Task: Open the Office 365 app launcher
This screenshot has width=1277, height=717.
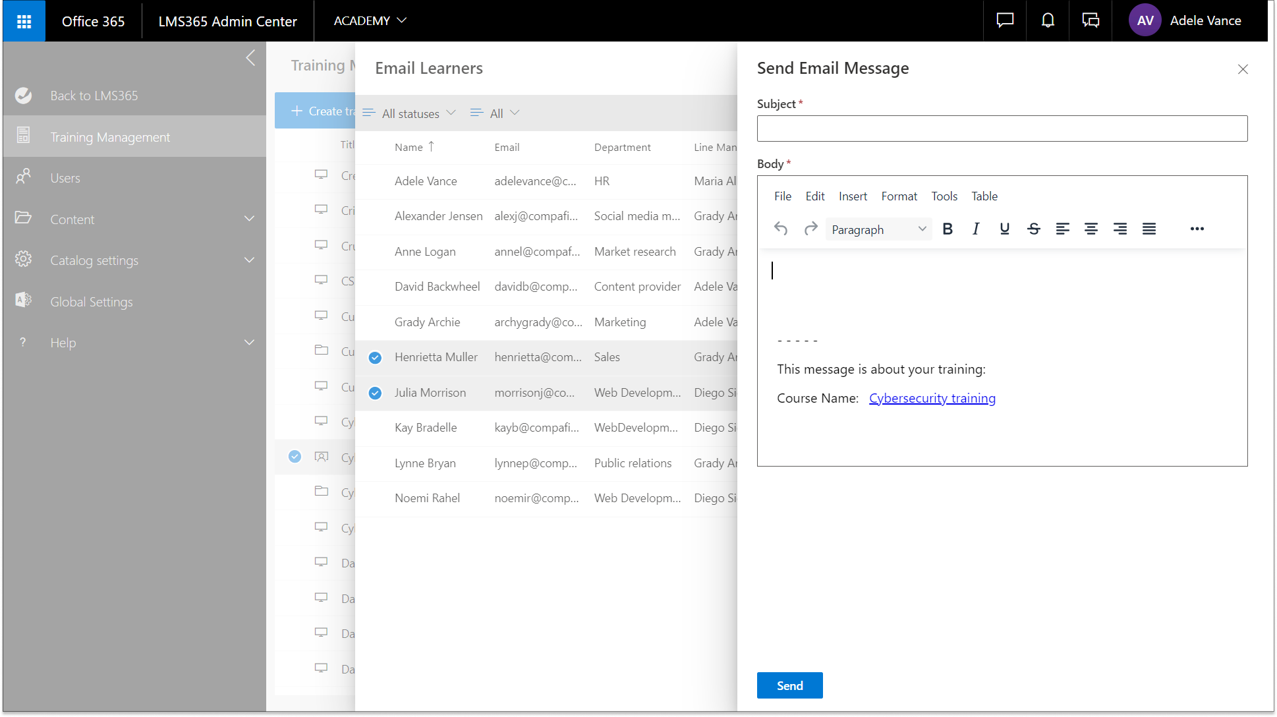Action: pyautogui.click(x=24, y=21)
